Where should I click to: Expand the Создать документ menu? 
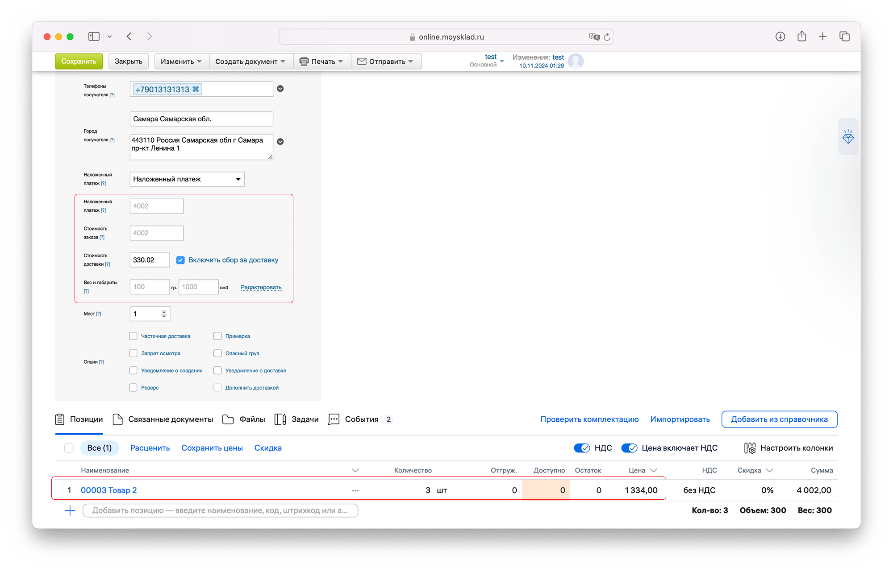(250, 62)
